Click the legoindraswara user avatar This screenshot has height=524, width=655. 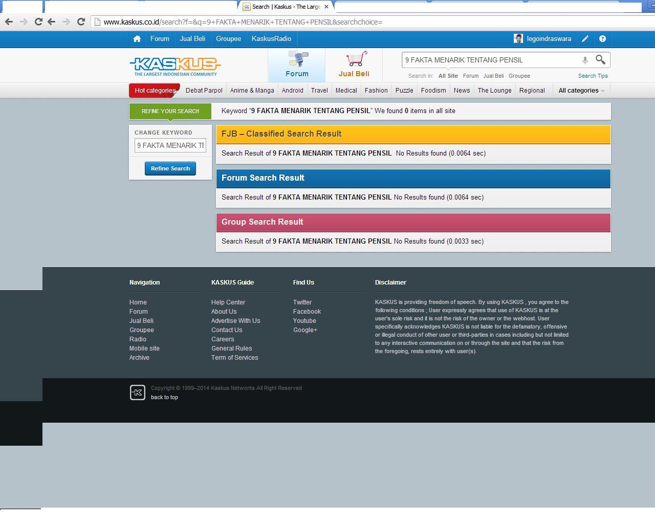pyautogui.click(x=518, y=39)
